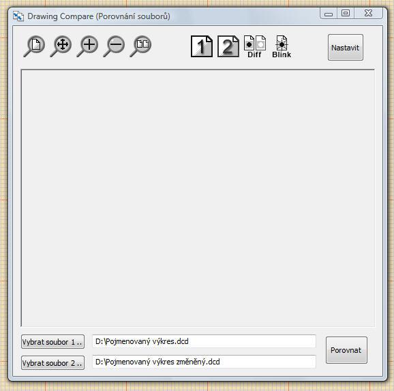Click Vybrat soubor 2 button
Image resolution: width=394 pixels, height=391 pixels.
tap(52, 362)
